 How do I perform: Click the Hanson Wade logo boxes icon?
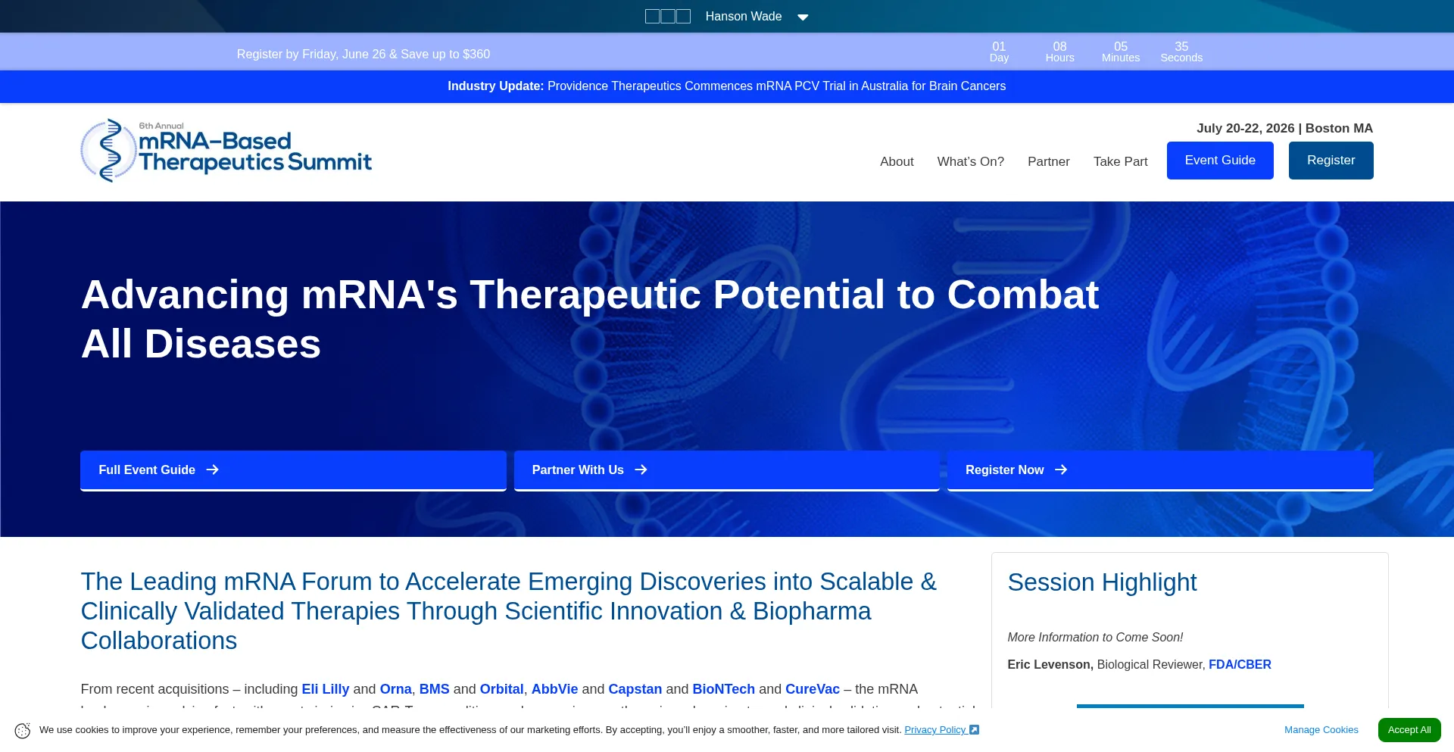coord(667,17)
